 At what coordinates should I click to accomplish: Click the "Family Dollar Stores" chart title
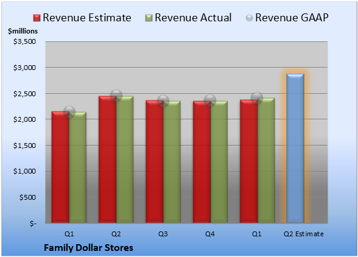(89, 248)
